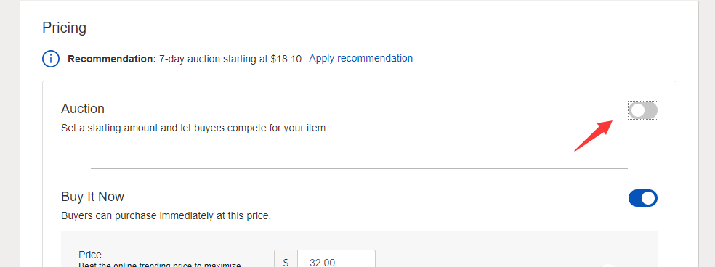Apply the recommended 7-day auction pricing
This screenshot has width=715, height=267.
coord(360,58)
